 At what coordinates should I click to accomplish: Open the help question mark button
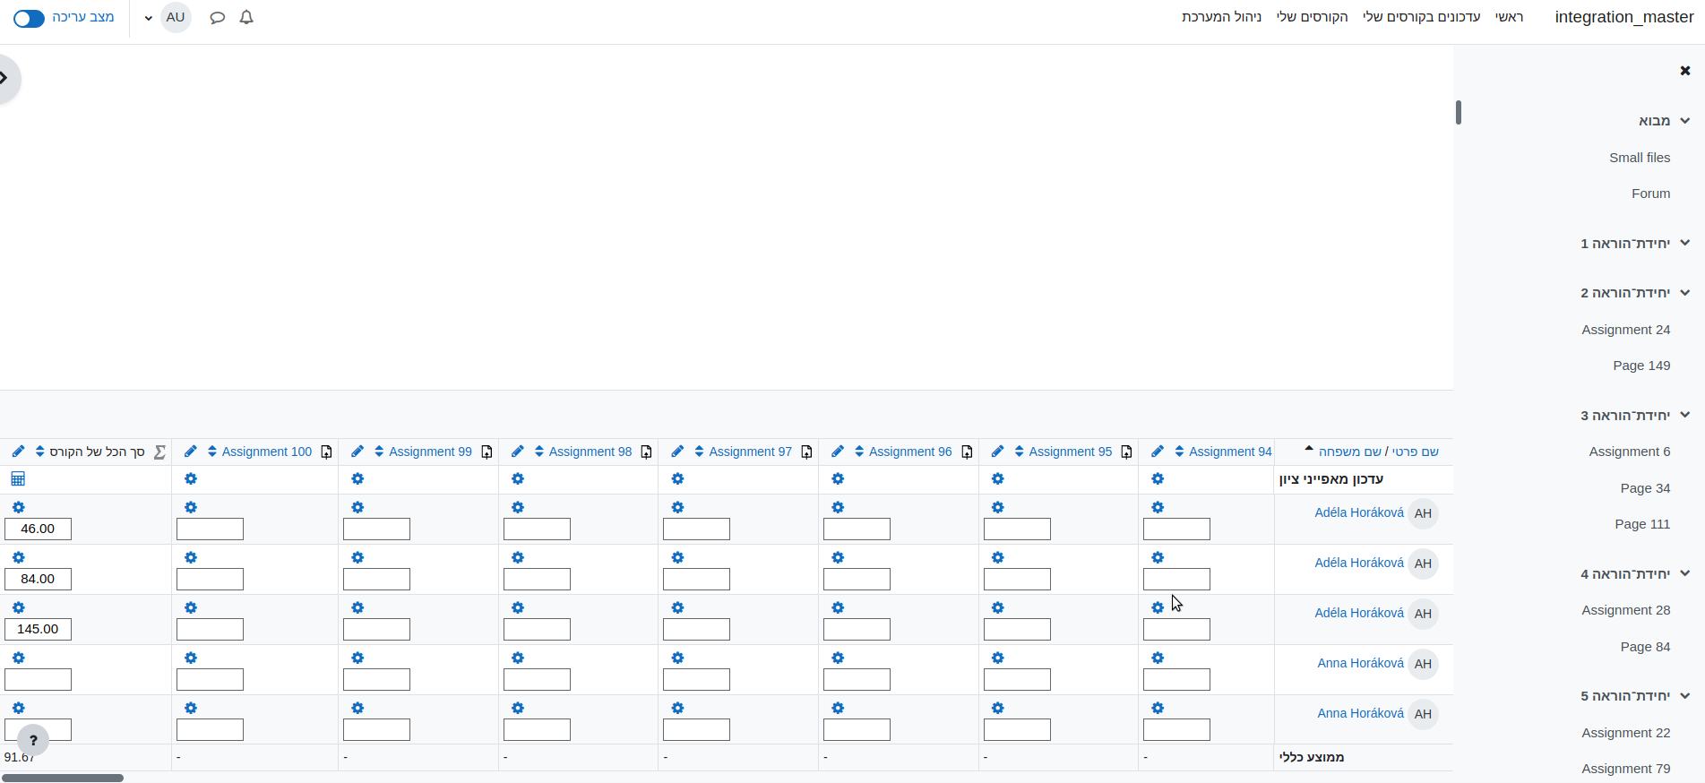(x=33, y=740)
